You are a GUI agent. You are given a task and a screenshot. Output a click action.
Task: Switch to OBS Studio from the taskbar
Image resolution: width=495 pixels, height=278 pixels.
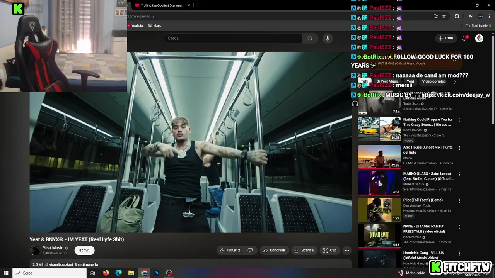(169, 273)
